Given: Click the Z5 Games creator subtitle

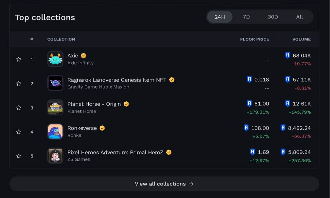Looking at the screenshot, I should click(79, 159).
